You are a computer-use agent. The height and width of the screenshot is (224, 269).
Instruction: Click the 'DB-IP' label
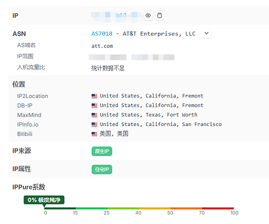pos(25,105)
